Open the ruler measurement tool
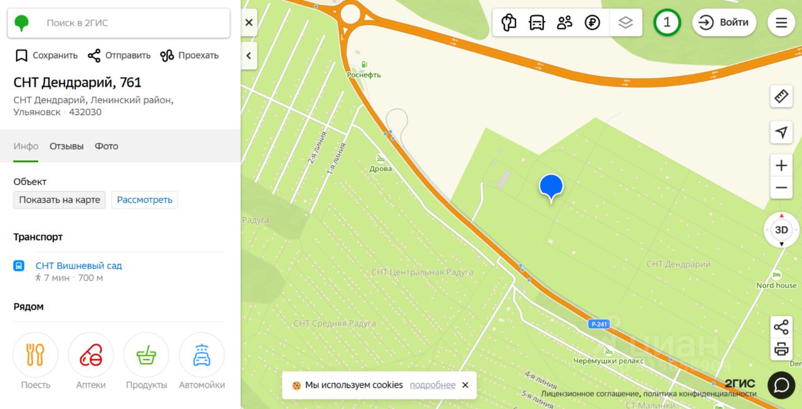This screenshot has width=802, height=409. (781, 96)
